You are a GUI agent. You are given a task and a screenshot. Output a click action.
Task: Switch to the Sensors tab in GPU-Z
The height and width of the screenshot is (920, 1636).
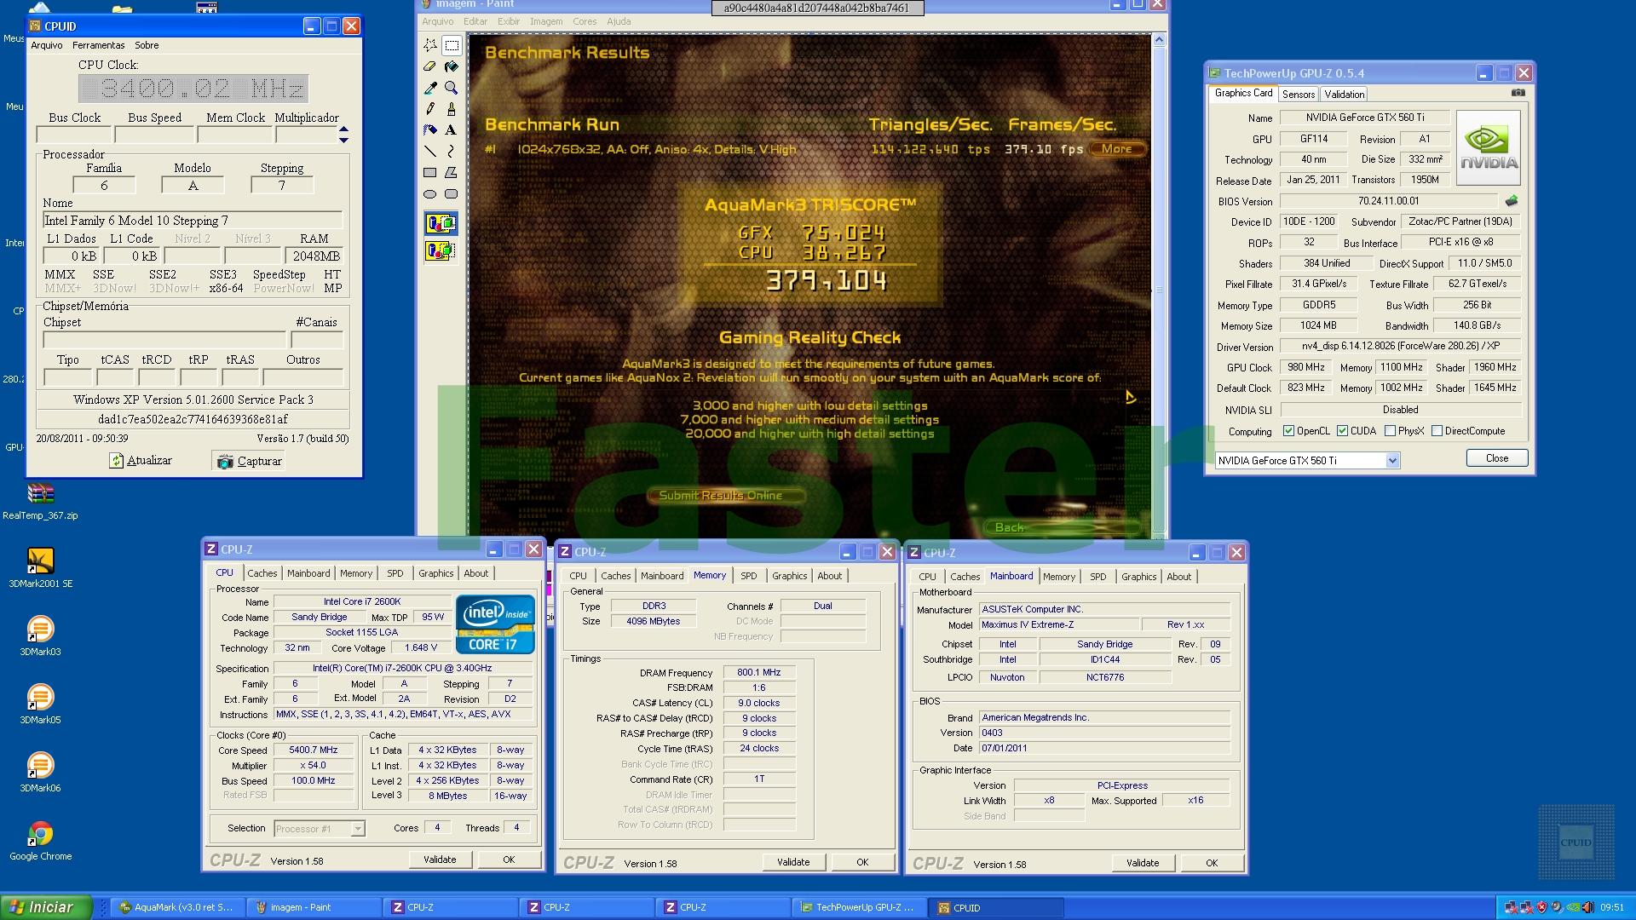click(1299, 94)
